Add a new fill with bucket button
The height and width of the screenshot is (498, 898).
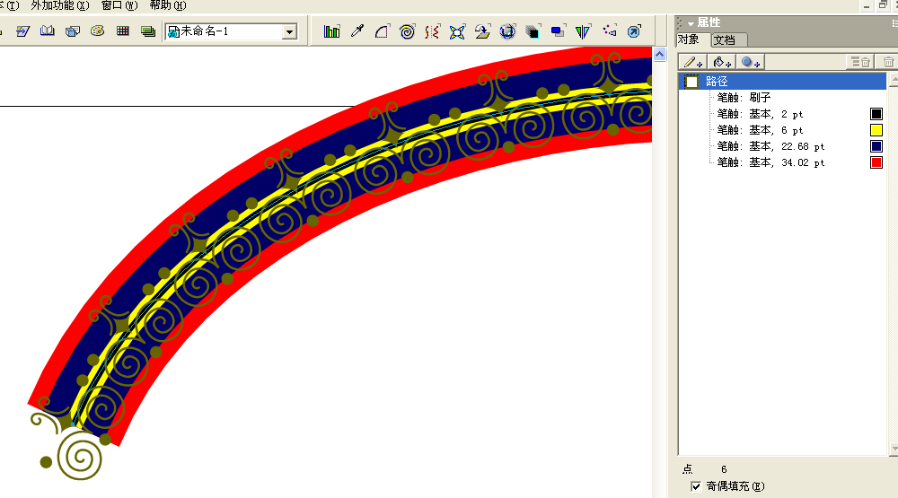coord(722,62)
